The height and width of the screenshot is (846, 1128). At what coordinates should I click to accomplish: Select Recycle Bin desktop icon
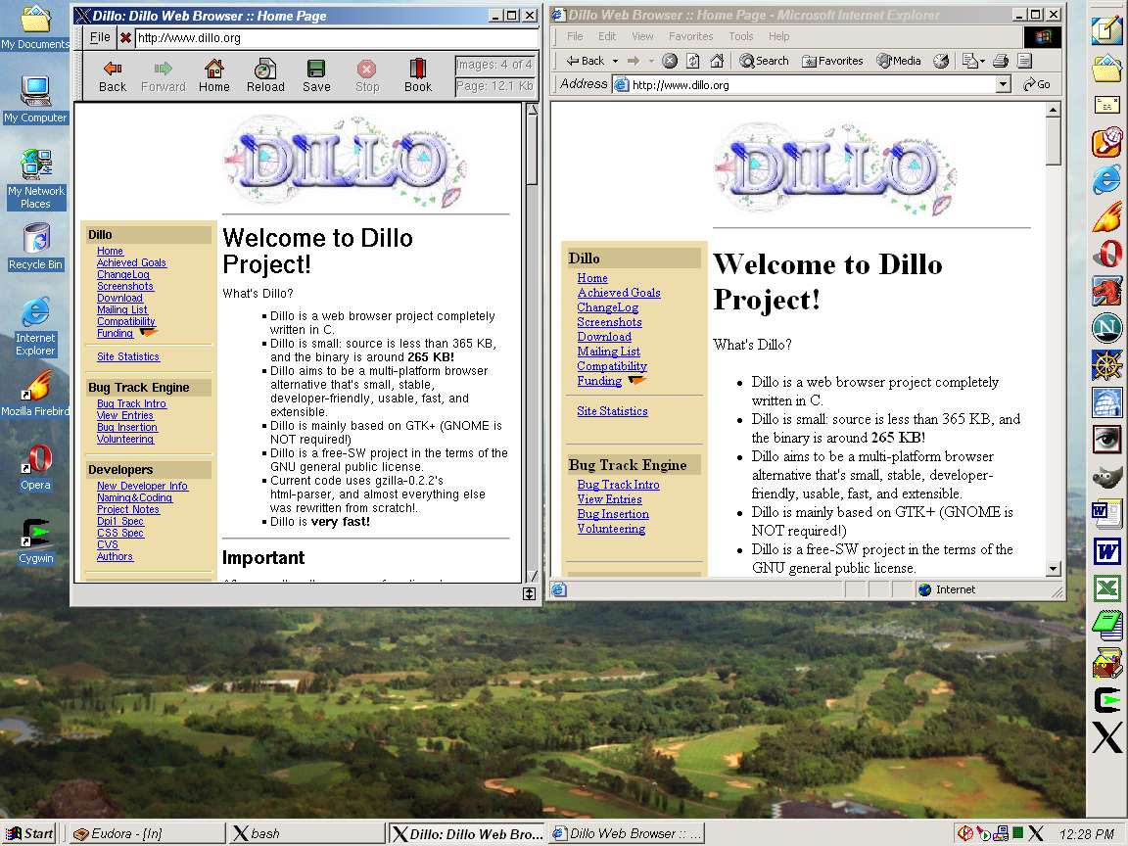pyautogui.click(x=35, y=247)
